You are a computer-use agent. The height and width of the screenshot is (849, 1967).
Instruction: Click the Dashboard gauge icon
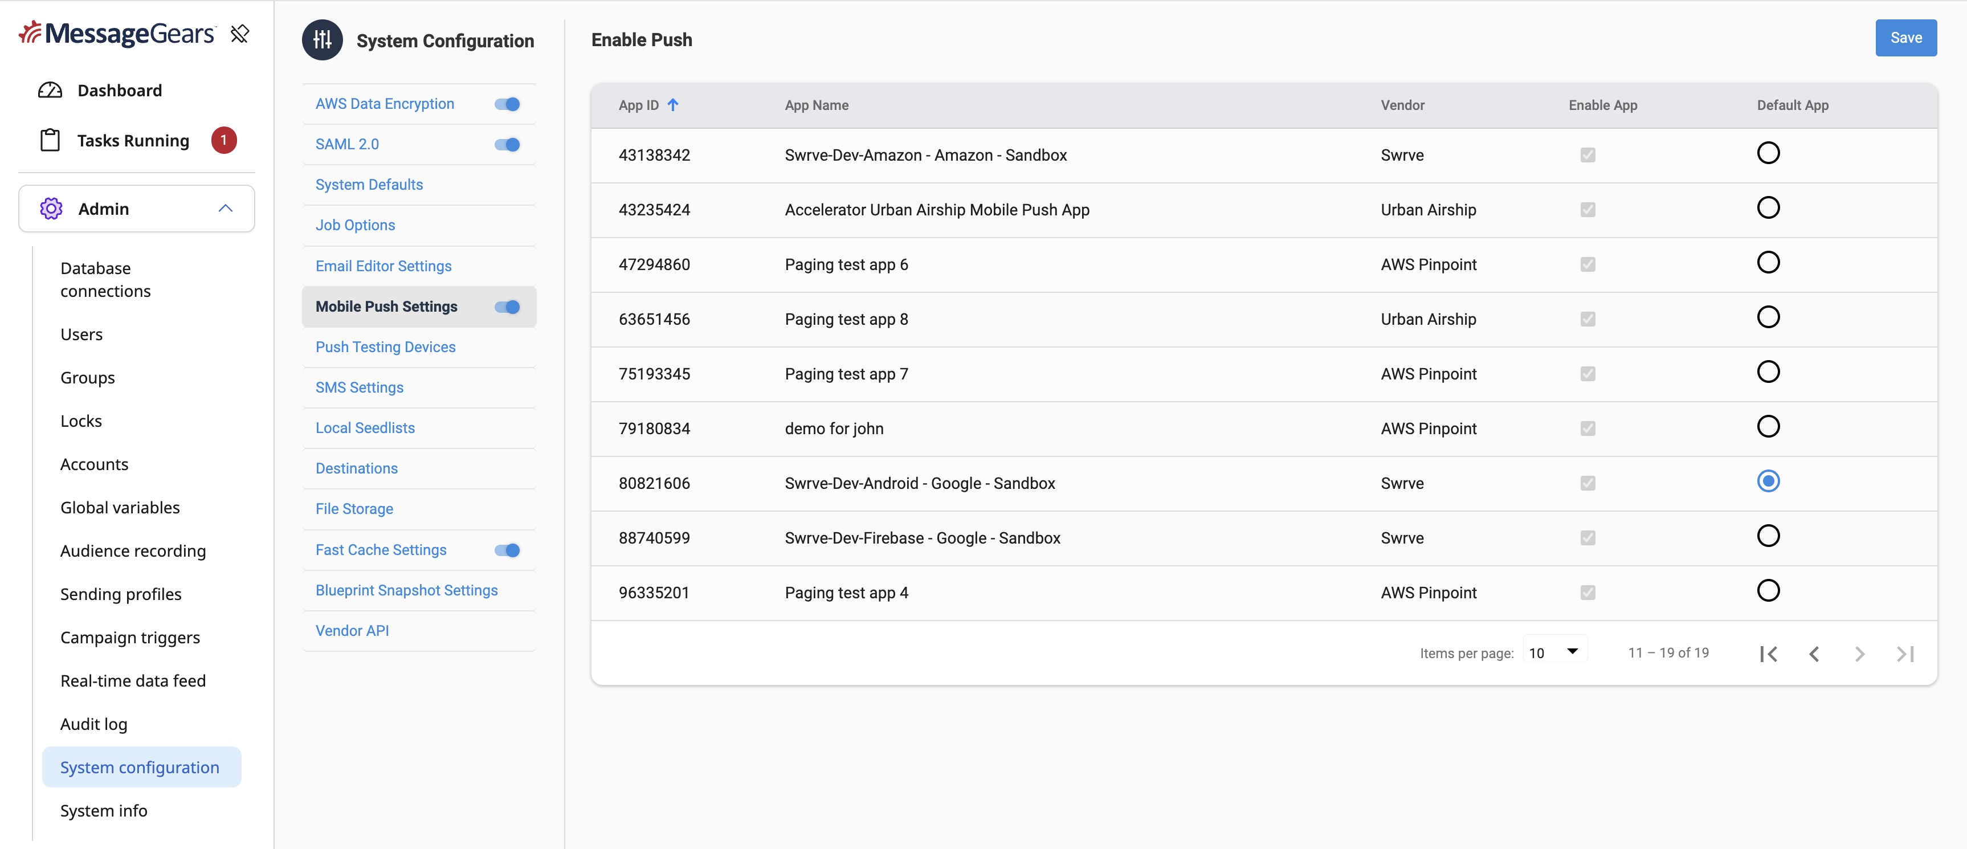click(x=50, y=90)
